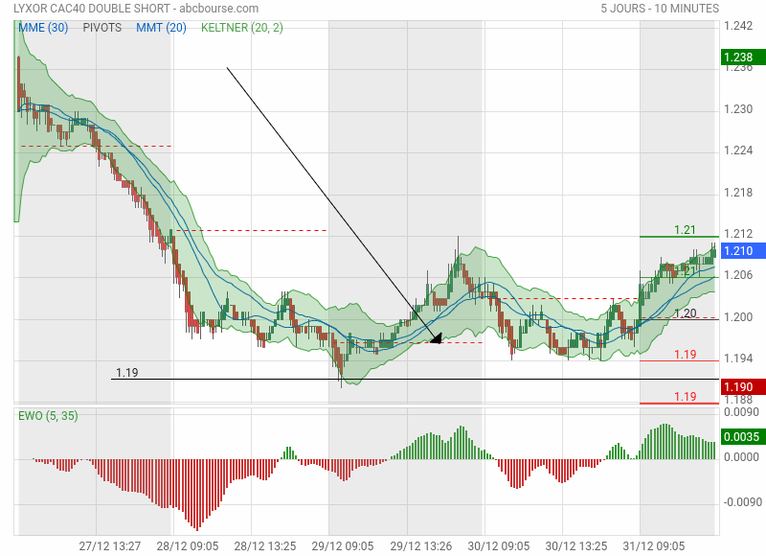
Task: Click the 28/12 09:05 time axis label
Action: click(188, 545)
